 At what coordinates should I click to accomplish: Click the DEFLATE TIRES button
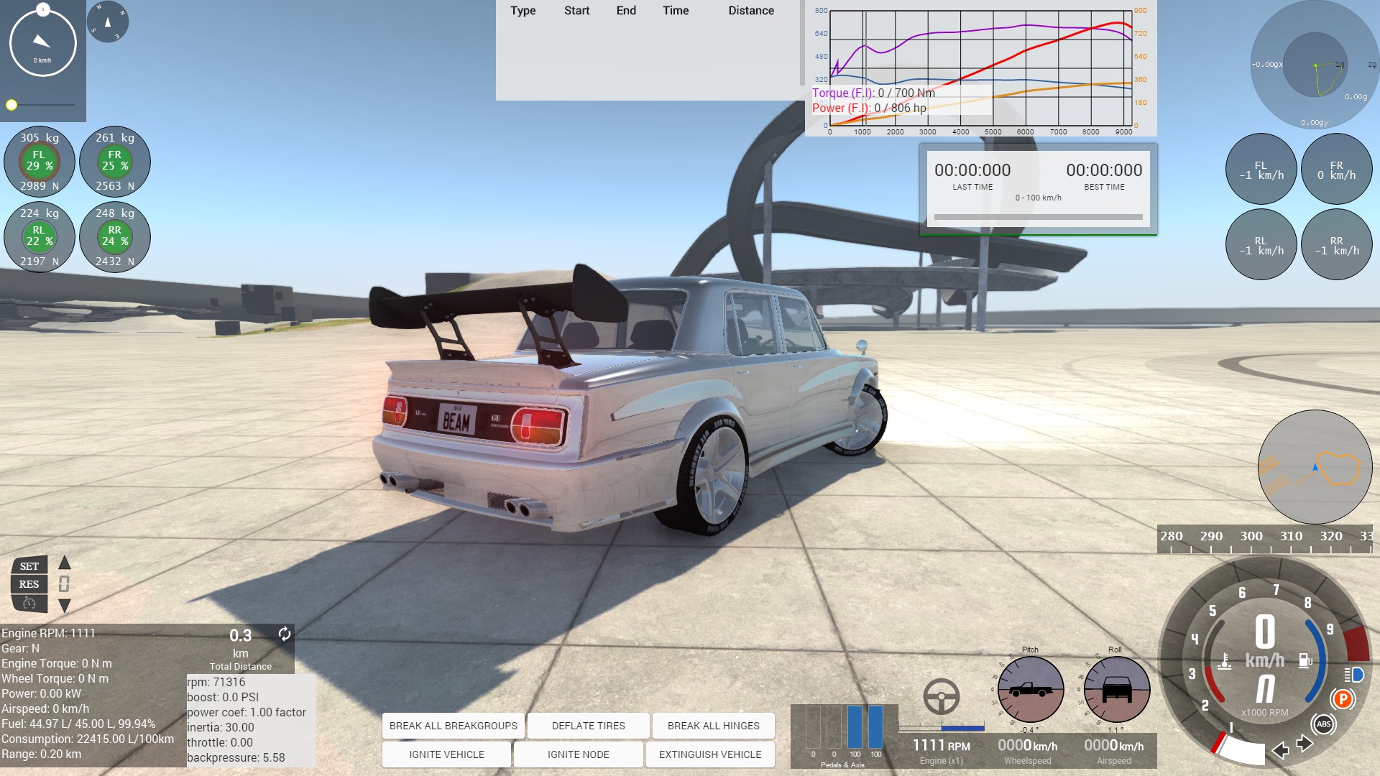click(x=588, y=726)
